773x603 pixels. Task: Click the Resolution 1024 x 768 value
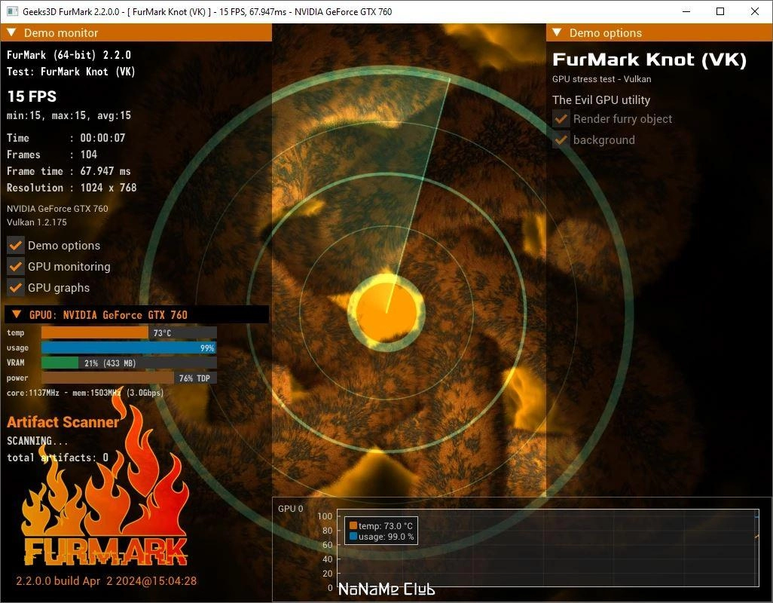[x=108, y=188]
